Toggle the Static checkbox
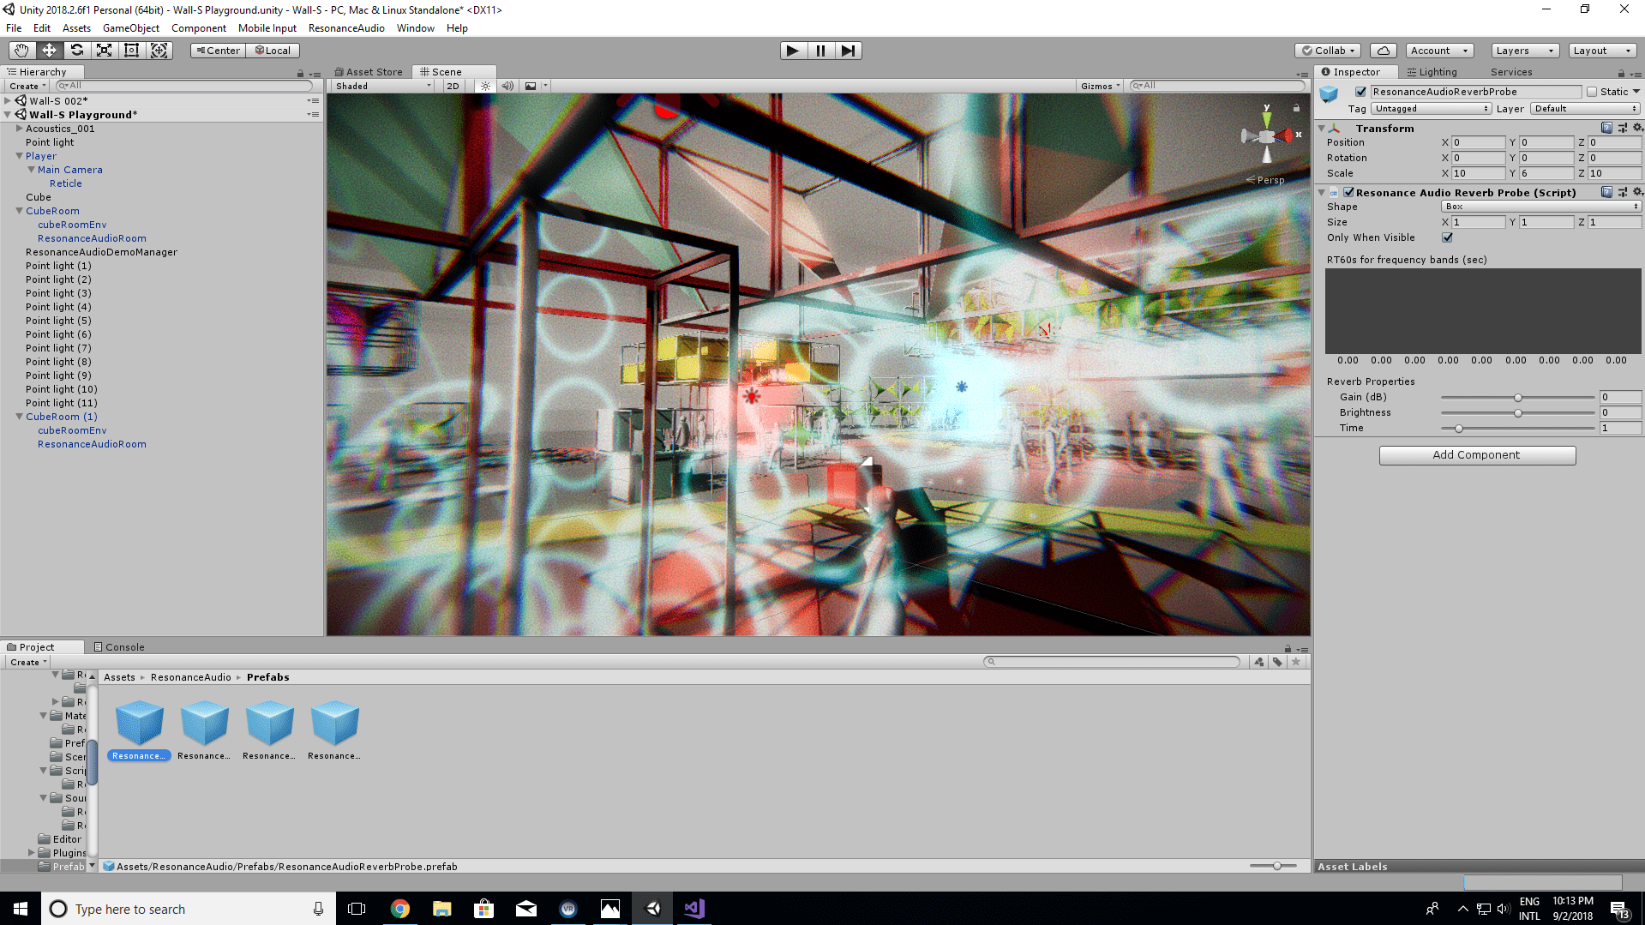Image resolution: width=1645 pixels, height=925 pixels. (1592, 92)
